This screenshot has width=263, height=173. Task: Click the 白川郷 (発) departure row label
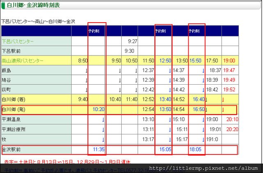pos(14,109)
